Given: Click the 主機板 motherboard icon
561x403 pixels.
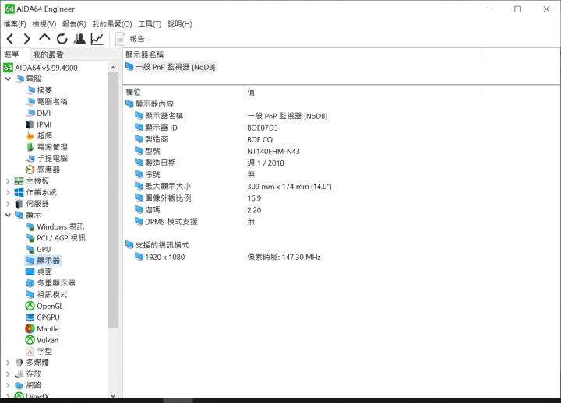Looking at the screenshot, I should tap(19, 181).
